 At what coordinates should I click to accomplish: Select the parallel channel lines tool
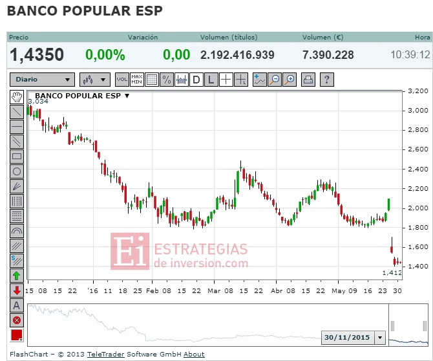coord(17,142)
